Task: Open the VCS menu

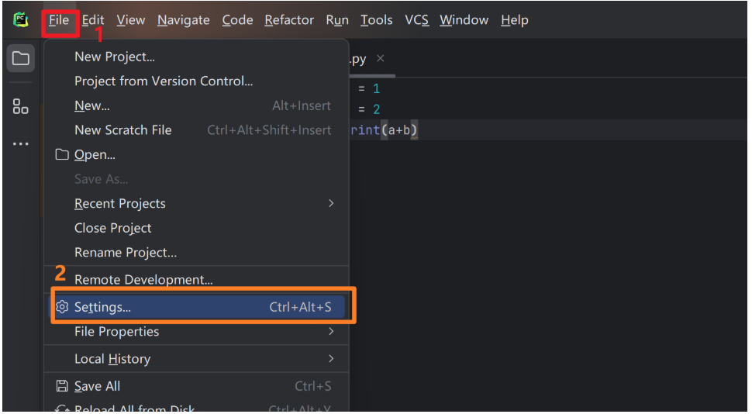Action: pyautogui.click(x=416, y=20)
